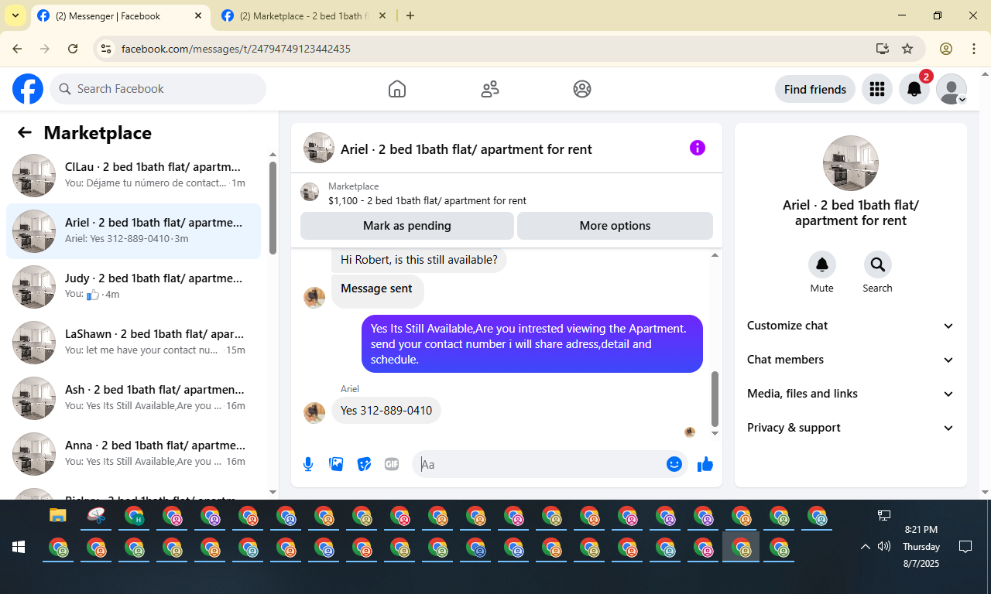Go back using the Marketplace back arrow

[x=25, y=132]
